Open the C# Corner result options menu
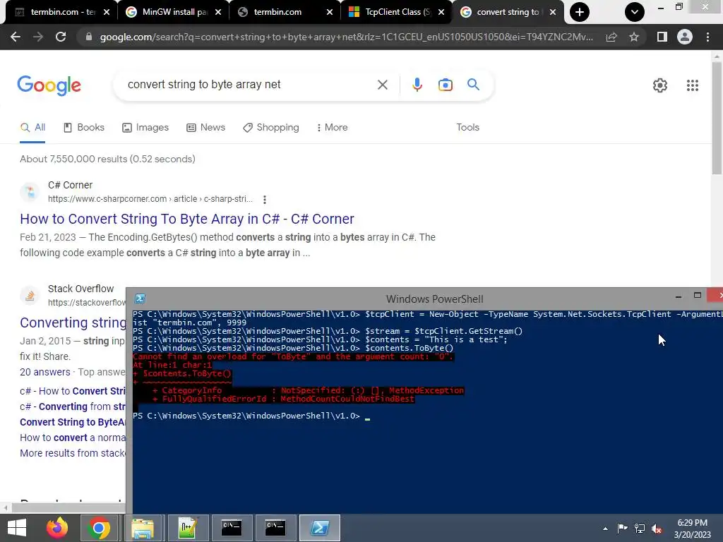This screenshot has height=542, width=723. (x=264, y=200)
